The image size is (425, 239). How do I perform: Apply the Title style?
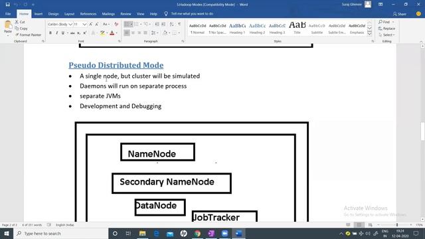click(x=297, y=29)
